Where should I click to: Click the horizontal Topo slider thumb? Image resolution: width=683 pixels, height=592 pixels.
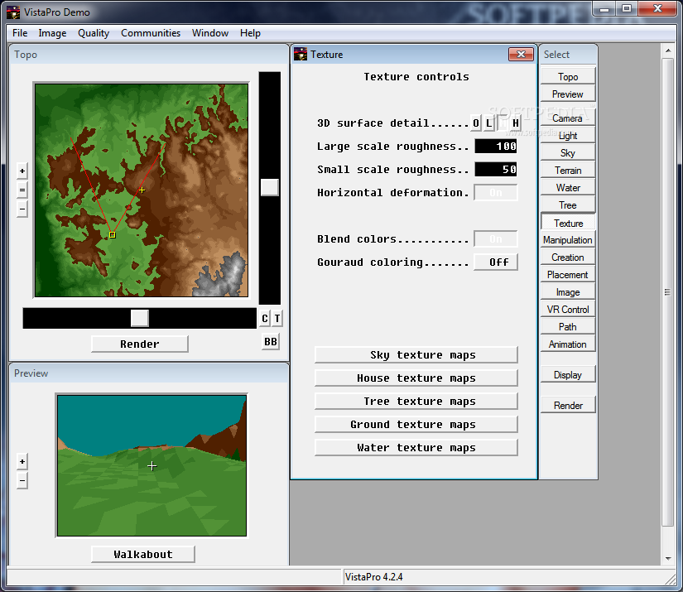[139, 319]
